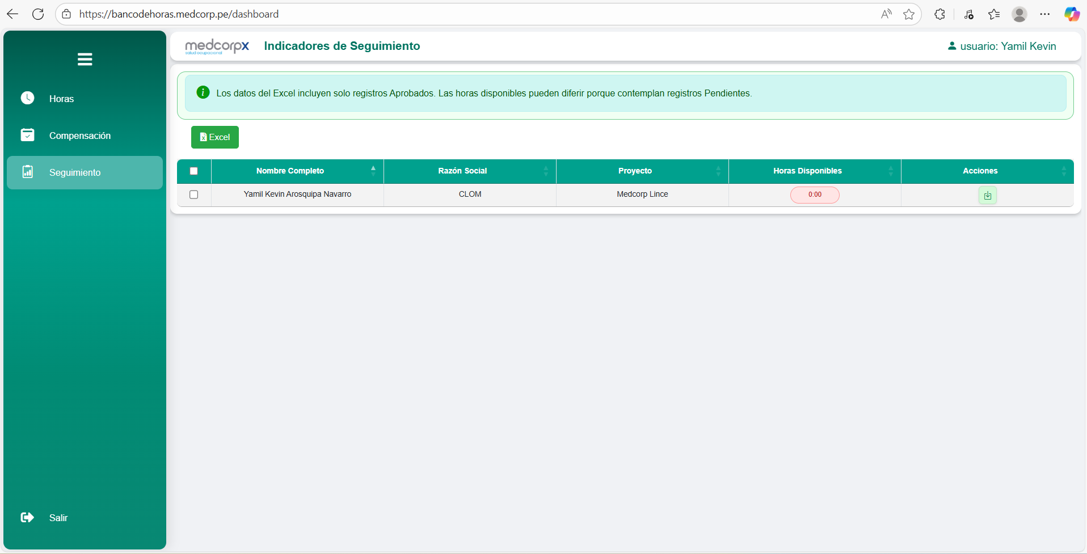Click the browser refresh icon
The height and width of the screenshot is (554, 1087).
(x=38, y=14)
